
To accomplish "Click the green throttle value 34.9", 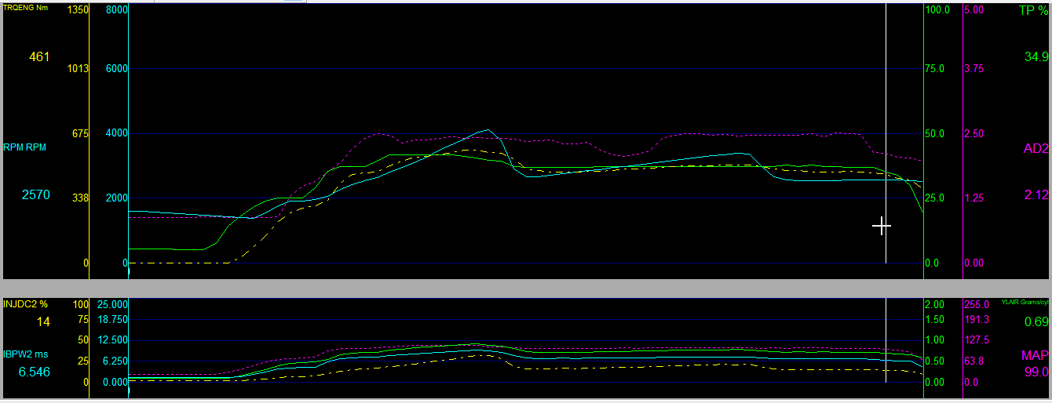I will [x=1036, y=56].
